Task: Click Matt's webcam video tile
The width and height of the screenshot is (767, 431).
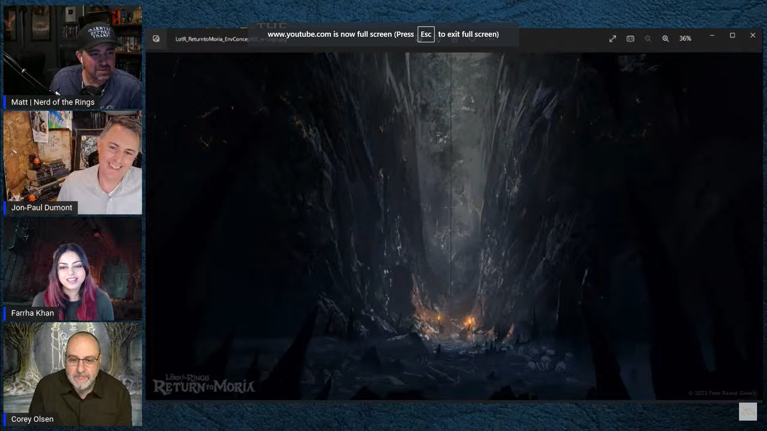Action: pos(73,57)
